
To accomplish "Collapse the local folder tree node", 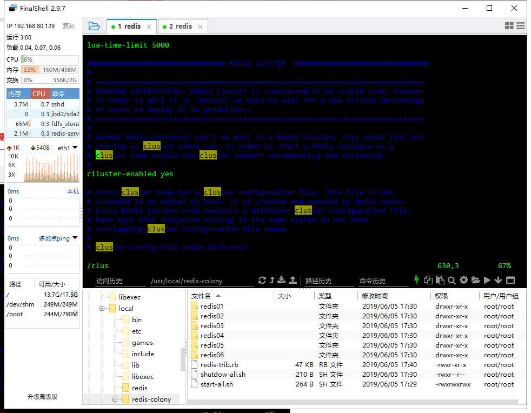I will 102,308.
